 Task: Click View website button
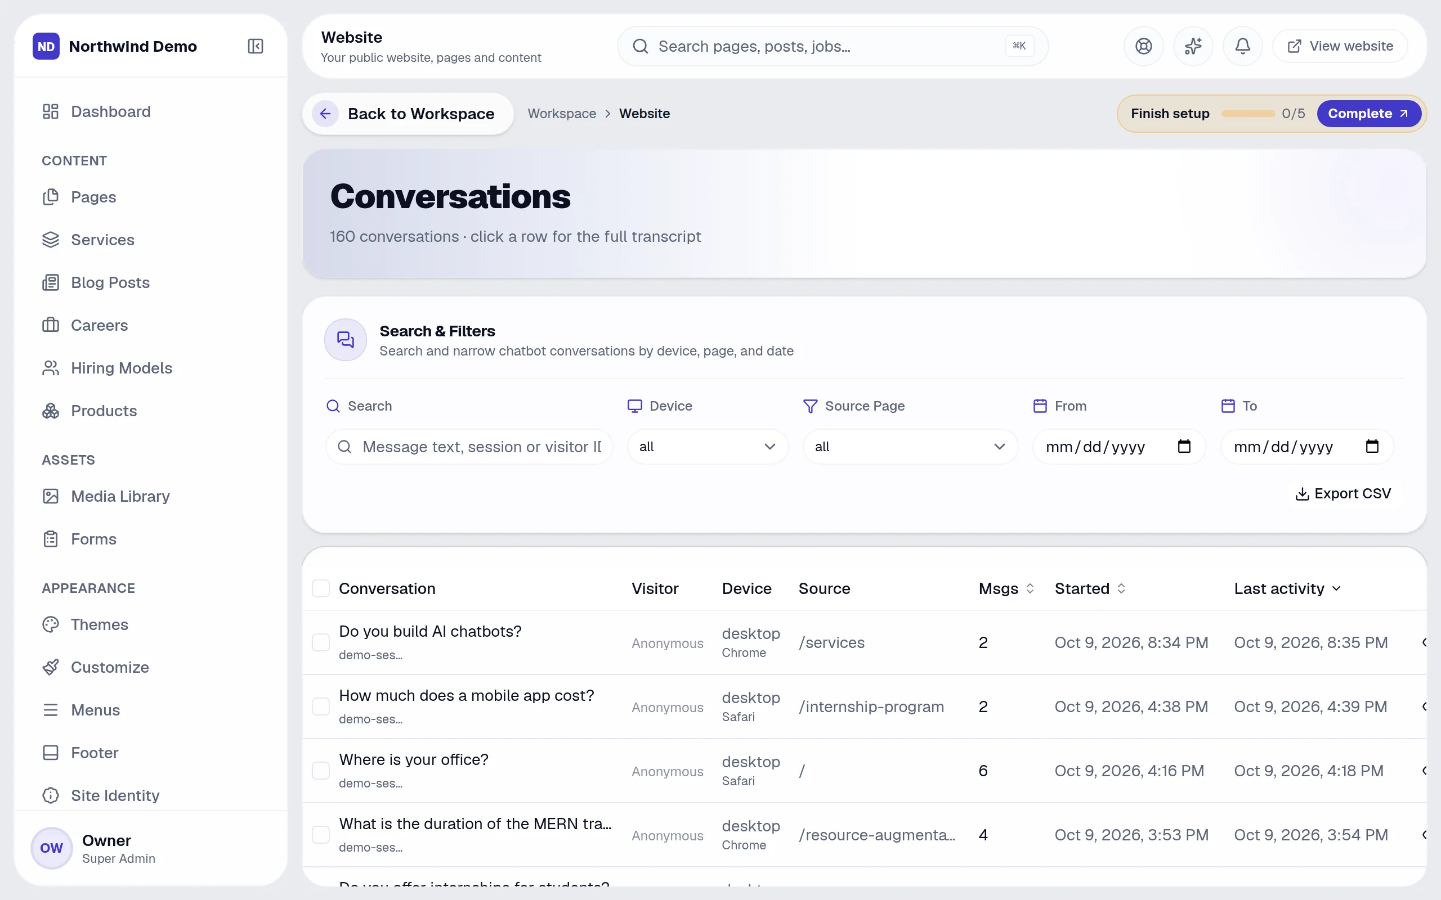[1340, 46]
